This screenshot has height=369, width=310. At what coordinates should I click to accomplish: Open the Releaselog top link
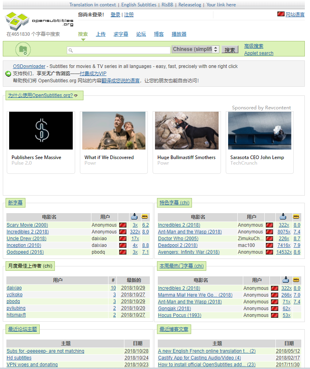(190, 5)
